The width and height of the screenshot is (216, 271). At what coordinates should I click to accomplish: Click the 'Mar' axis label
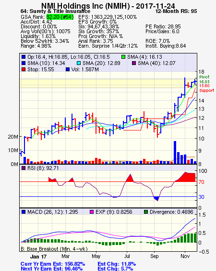65,256
